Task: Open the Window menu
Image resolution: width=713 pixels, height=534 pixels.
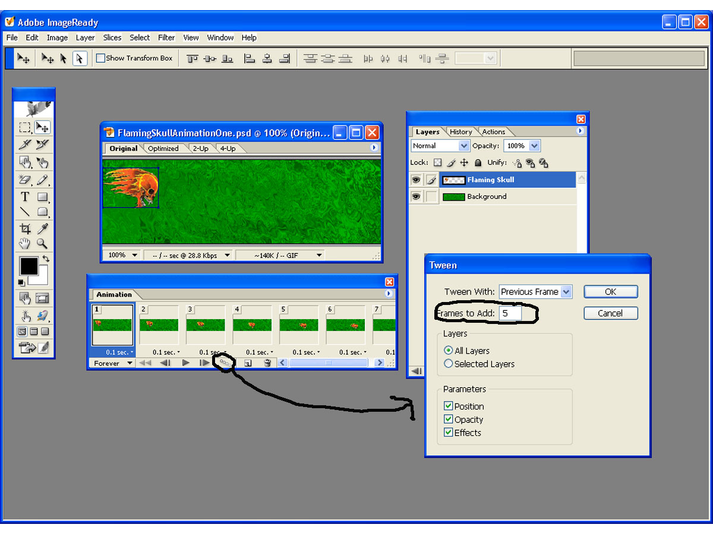Action: [220, 37]
